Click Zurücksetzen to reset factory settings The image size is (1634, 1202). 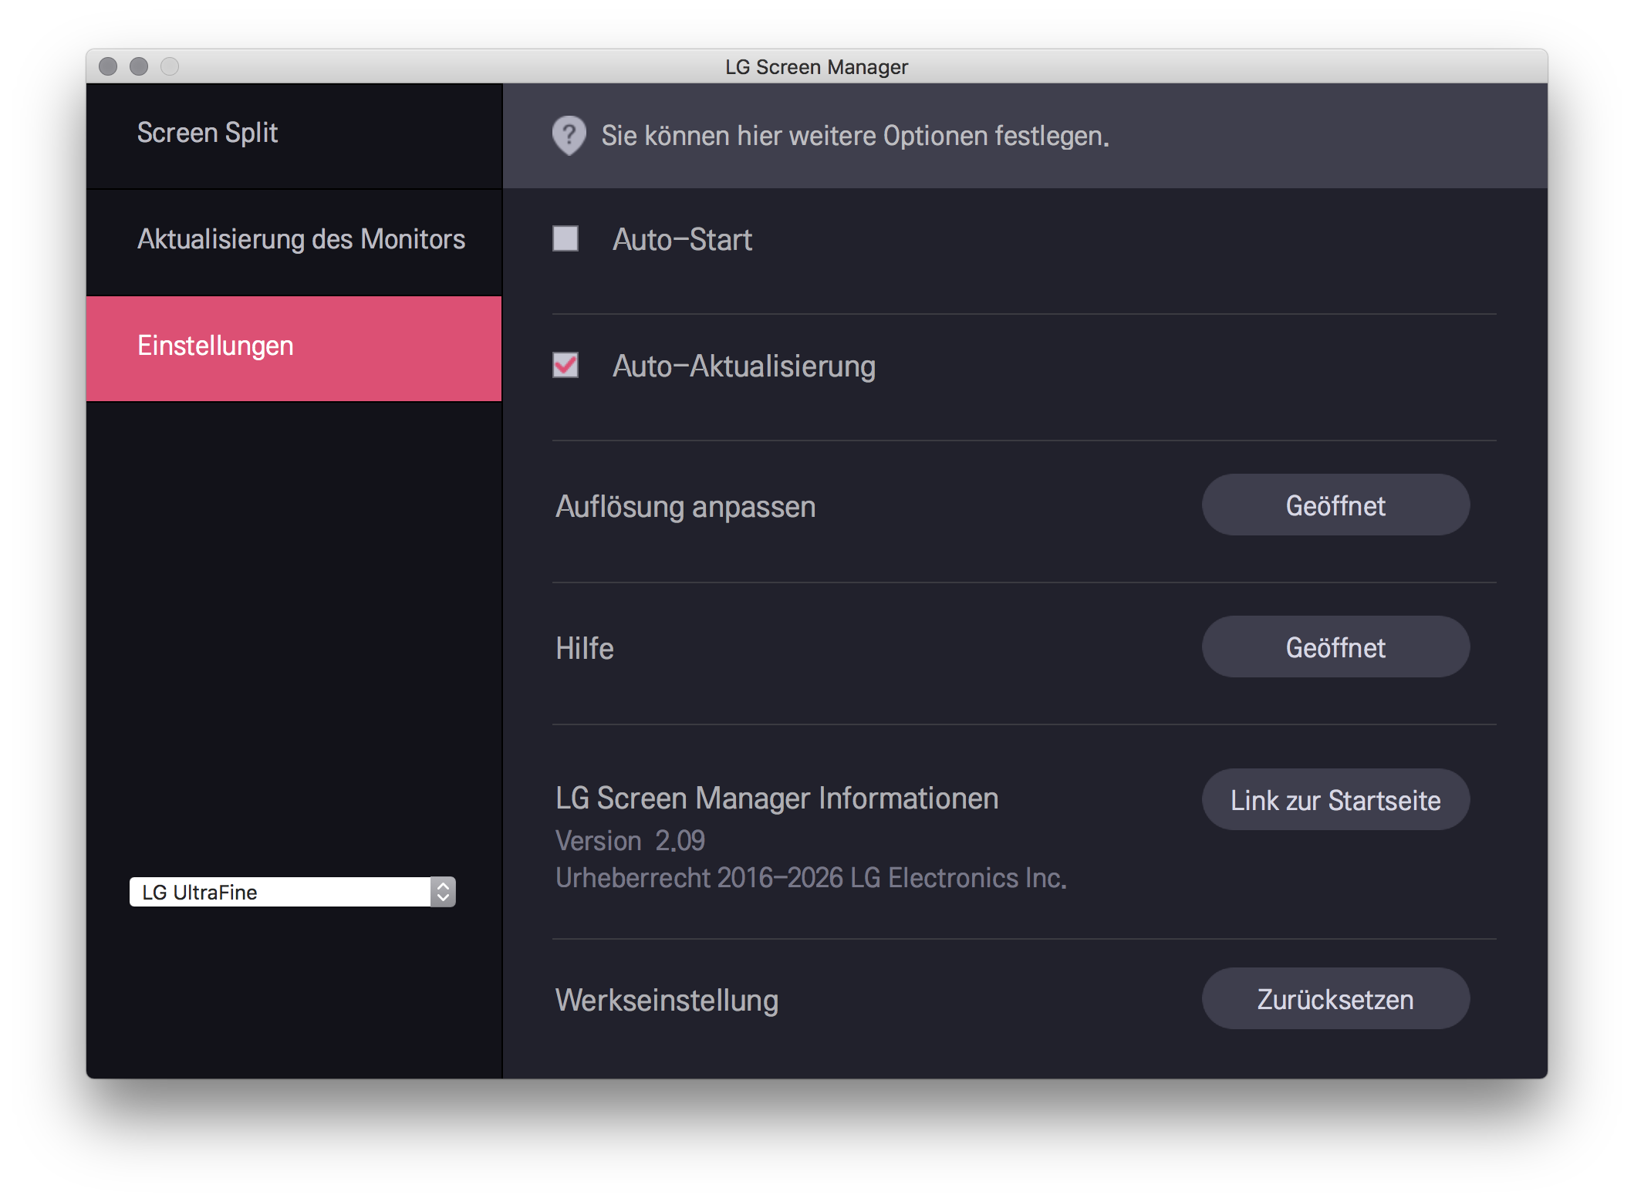1335,999
